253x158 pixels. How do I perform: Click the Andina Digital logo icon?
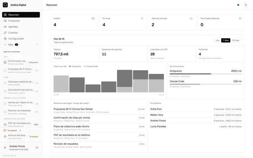pos(5,5)
